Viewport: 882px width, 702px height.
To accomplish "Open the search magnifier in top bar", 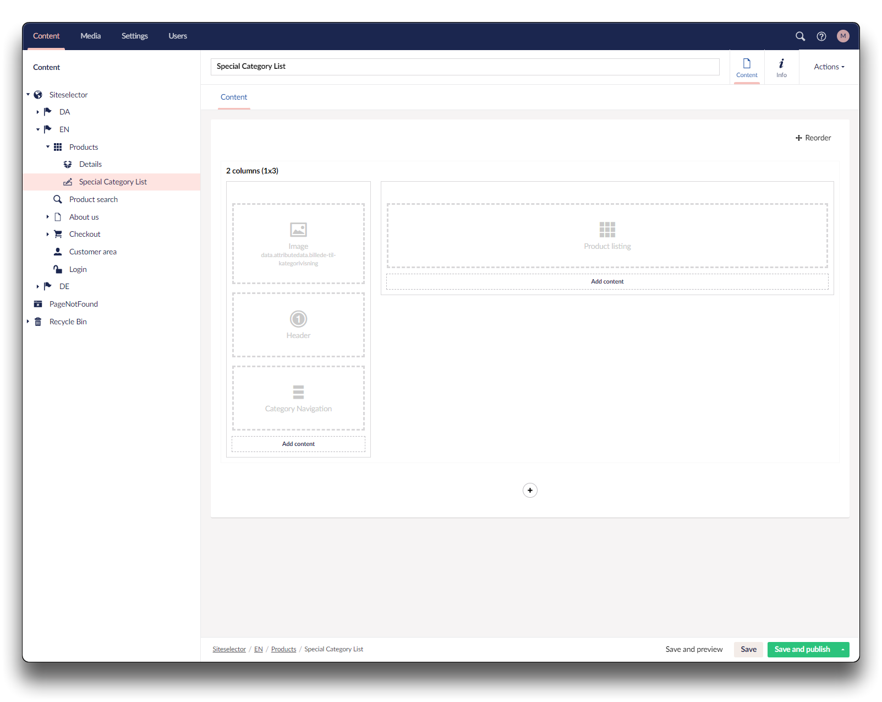I will tap(800, 36).
